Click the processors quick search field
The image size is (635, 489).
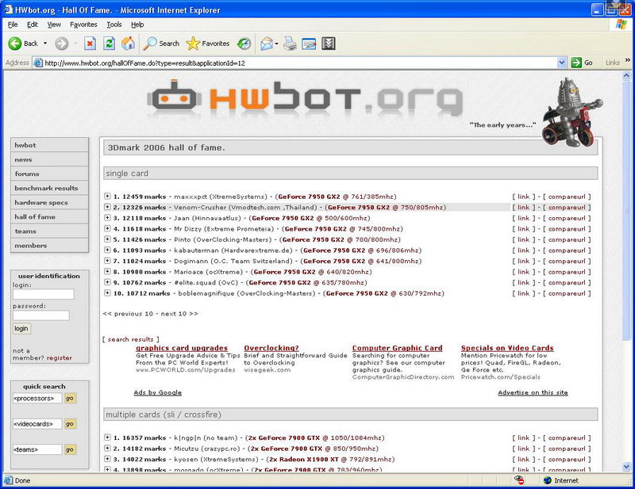(x=37, y=399)
